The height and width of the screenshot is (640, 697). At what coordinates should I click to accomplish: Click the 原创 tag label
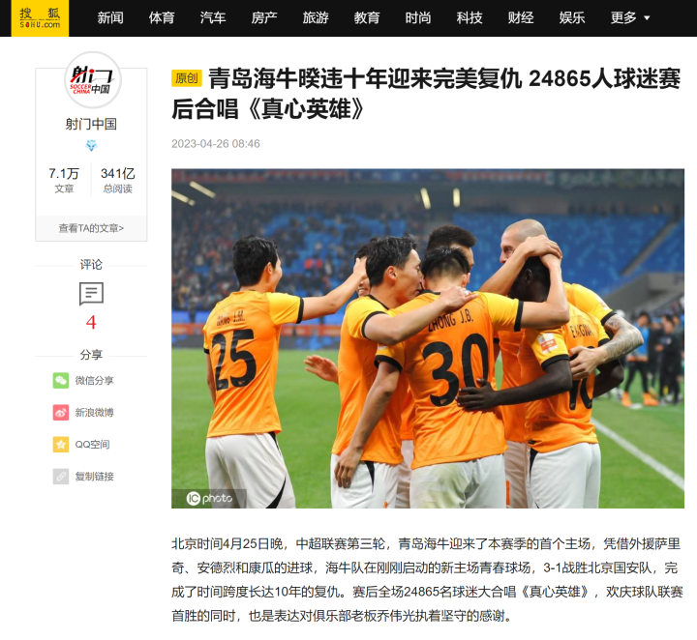tap(186, 78)
